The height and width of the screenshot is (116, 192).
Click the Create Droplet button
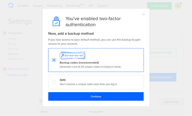click(159, 6)
